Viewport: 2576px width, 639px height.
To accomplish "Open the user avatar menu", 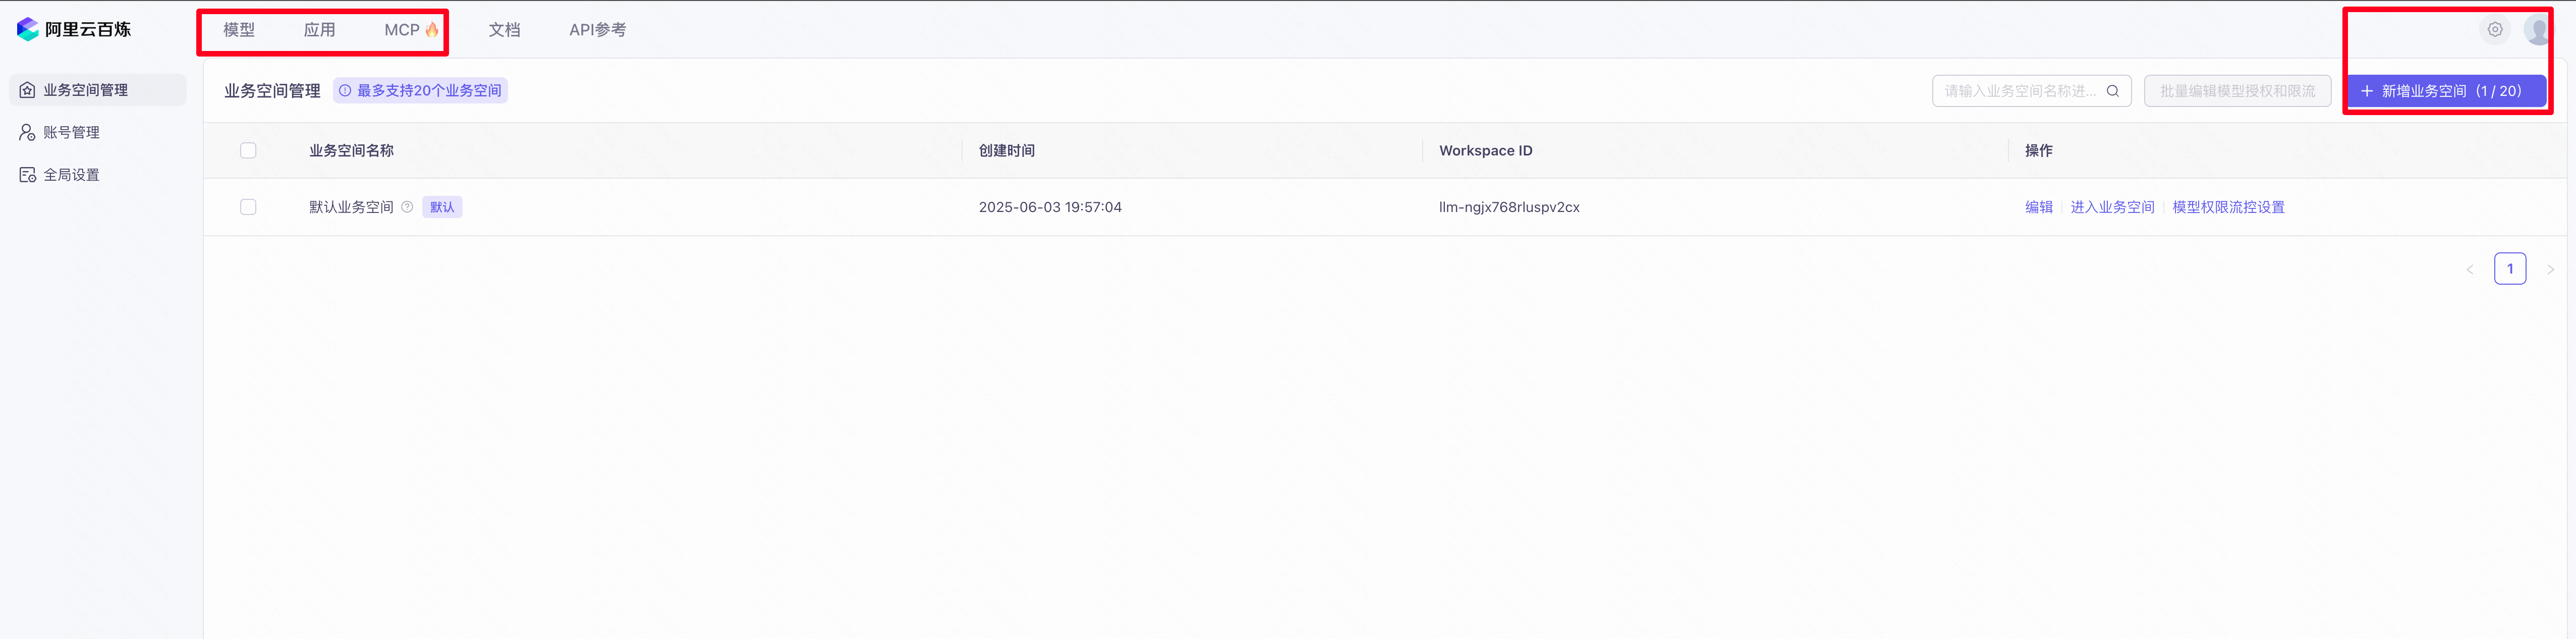I will pos(2539,30).
